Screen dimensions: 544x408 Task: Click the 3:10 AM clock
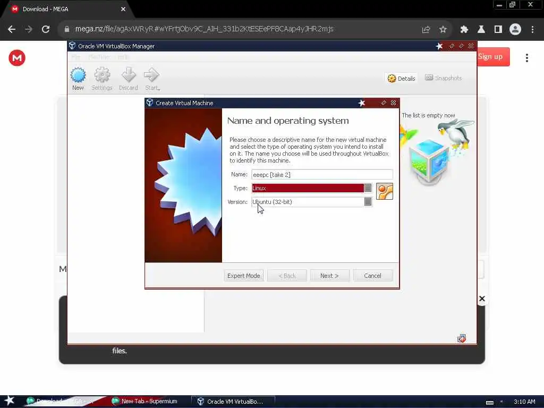[x=524, y=402]
